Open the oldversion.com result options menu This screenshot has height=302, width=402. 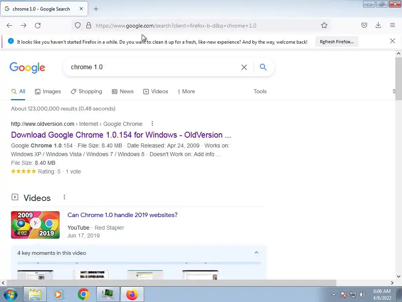click(x=152, y=123)
